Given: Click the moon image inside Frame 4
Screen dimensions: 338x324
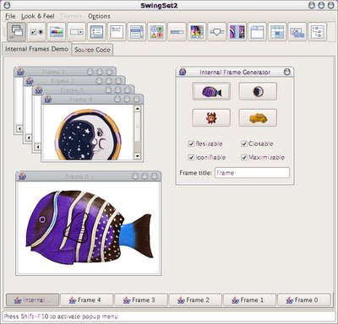Looking at the screenshot, I should [x=88, y=135].
